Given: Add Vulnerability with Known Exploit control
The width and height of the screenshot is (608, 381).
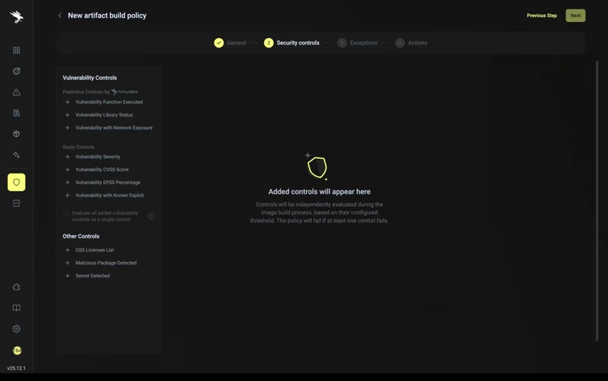Looking at the screenshot, I should coord(68,195).
